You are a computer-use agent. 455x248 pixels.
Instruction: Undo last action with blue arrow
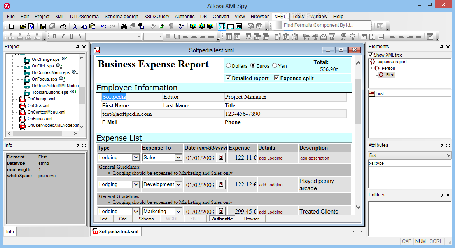(104, 26)
